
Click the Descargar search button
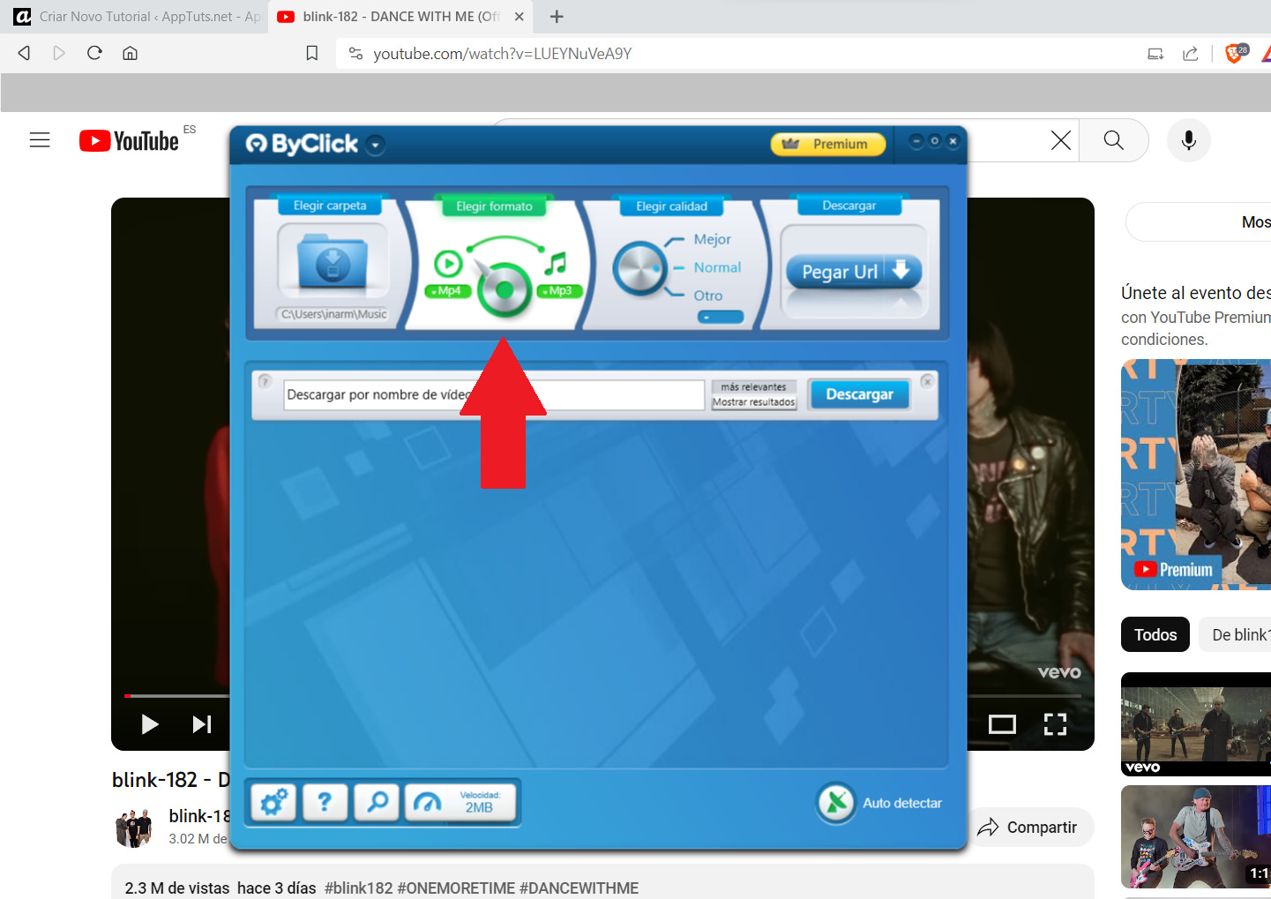[x=859, y=394]
